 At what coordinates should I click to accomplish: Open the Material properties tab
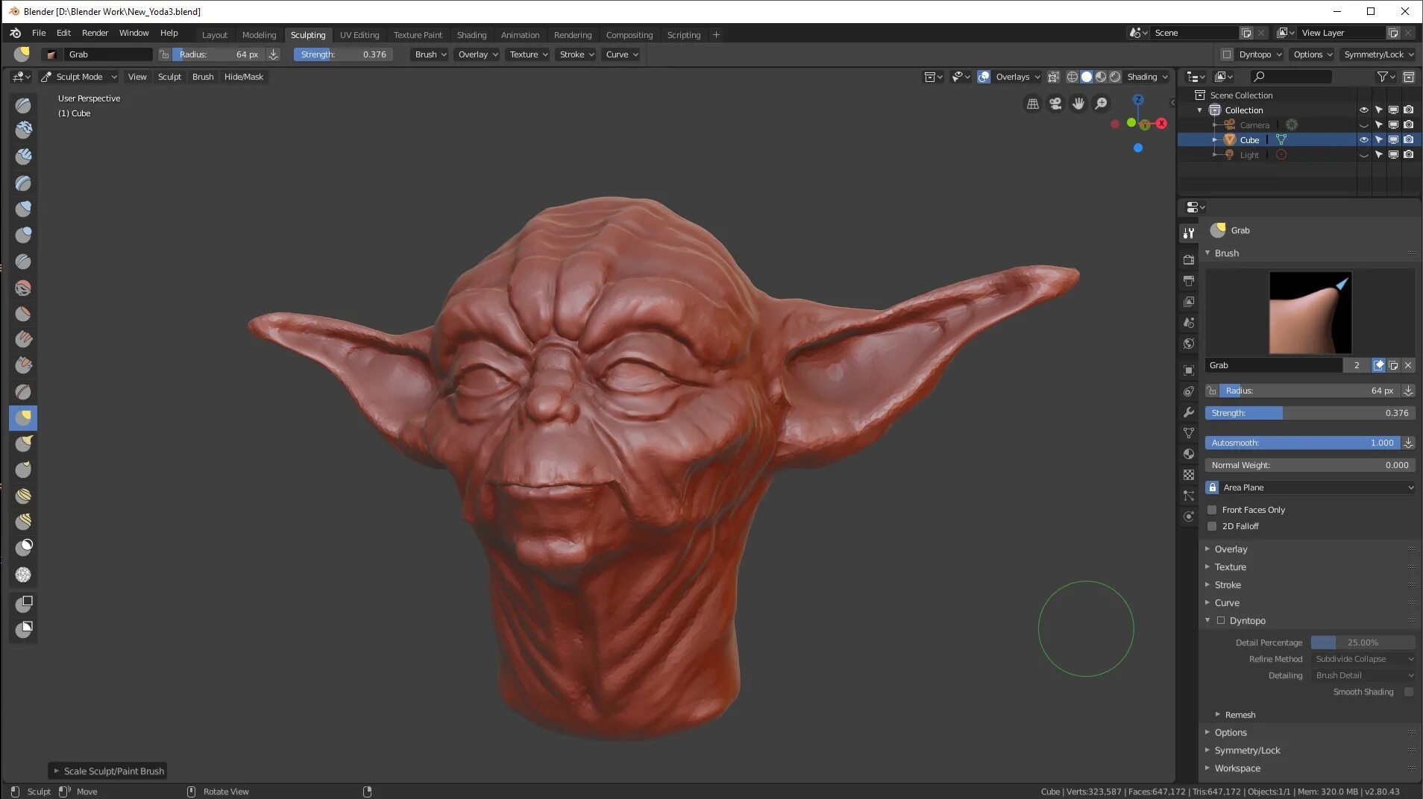(x=1189, y=454)
